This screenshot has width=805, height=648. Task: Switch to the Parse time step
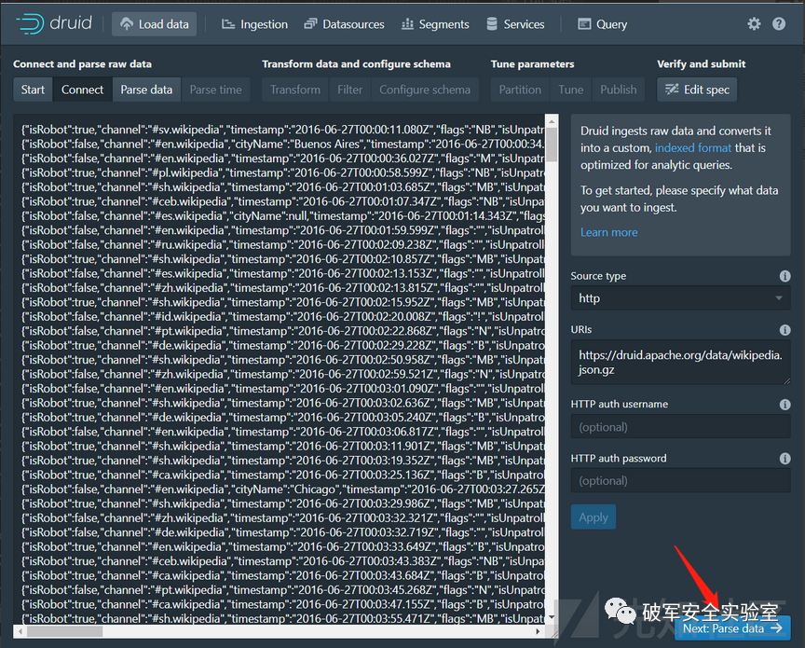(215, 90)
